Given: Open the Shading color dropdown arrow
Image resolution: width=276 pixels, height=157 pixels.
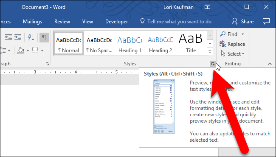Looking at the screenshot, I should [x=28, y=51].
